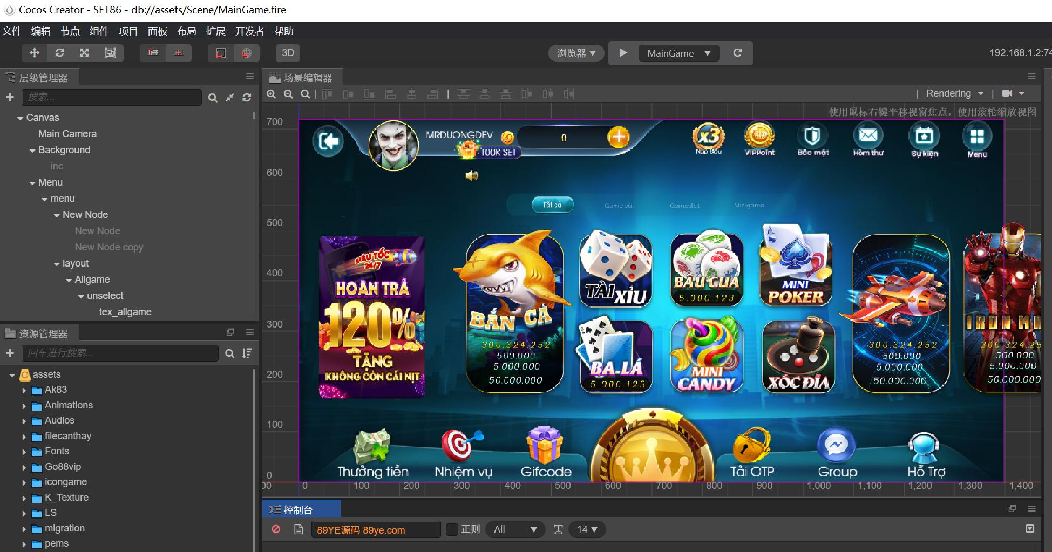Collapse the capitalized Menu node

[32, 183]
